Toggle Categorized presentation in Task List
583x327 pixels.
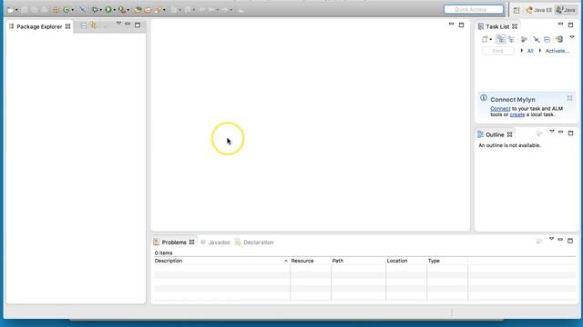tap(501, 39)
